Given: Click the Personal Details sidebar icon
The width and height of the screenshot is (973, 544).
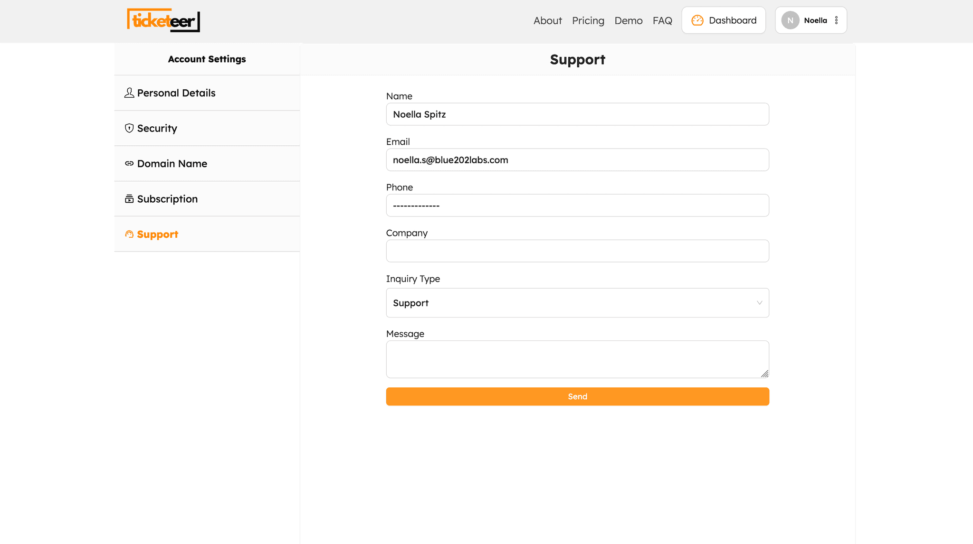Looking at the screenshot, I should (129, 93).
